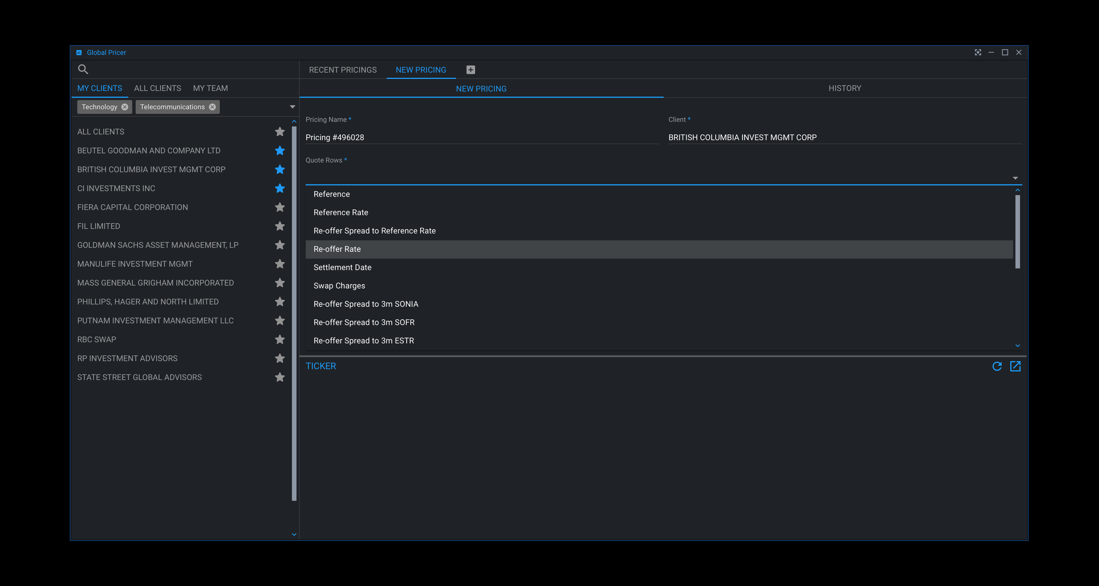Click the fullscreen focus icon in title bar
Screen dimensions: 1099x586
coord(978,52)
